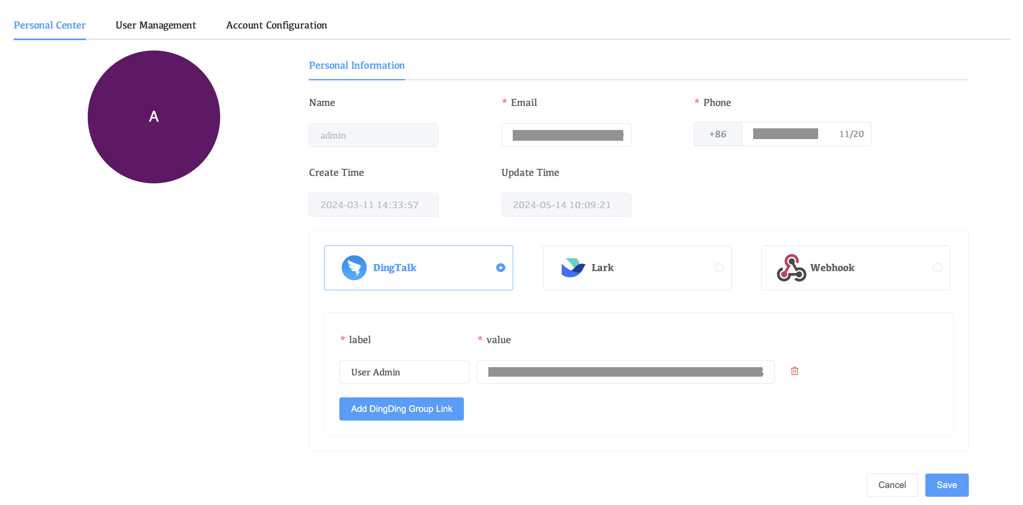The image size is (1023, 505).
Task: Select the Lark radio button
Action: pyautogui.click(x=718, y=267)
